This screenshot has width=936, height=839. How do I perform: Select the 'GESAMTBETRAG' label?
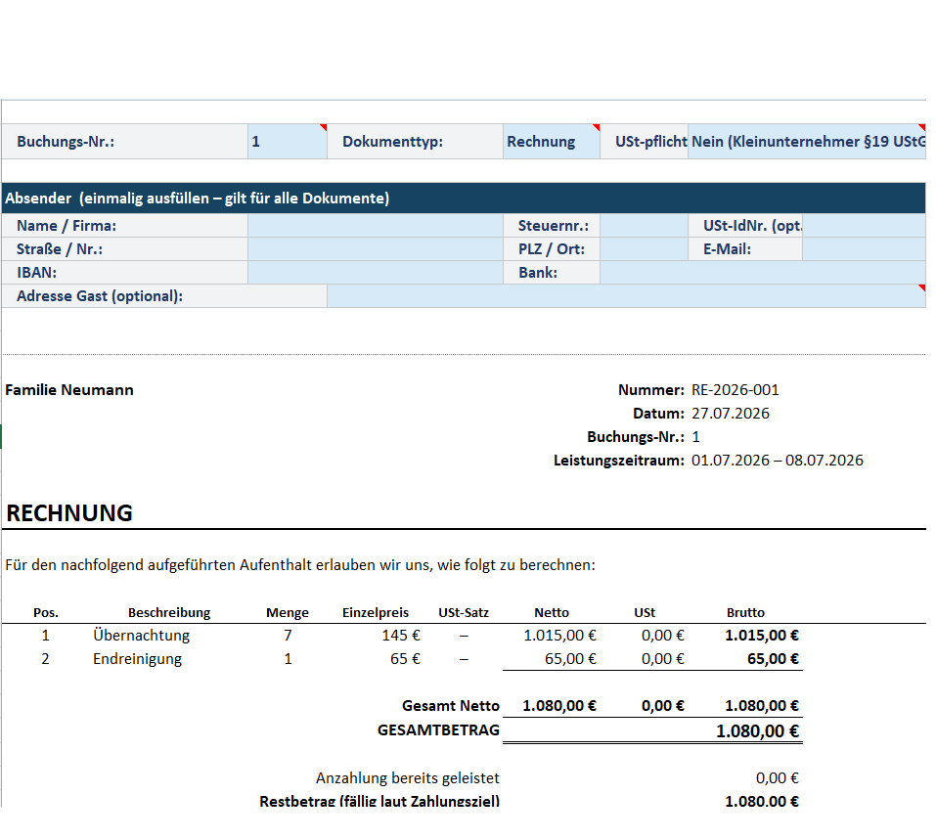coord(438,729)
